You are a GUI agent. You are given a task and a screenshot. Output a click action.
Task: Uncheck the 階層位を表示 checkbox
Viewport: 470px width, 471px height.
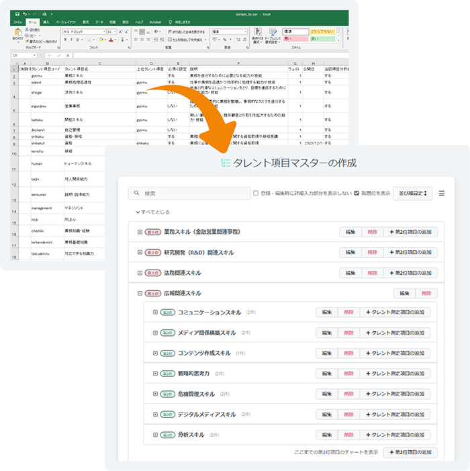357,194
